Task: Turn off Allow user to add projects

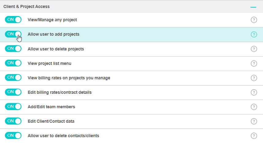Action: [13, 34]
